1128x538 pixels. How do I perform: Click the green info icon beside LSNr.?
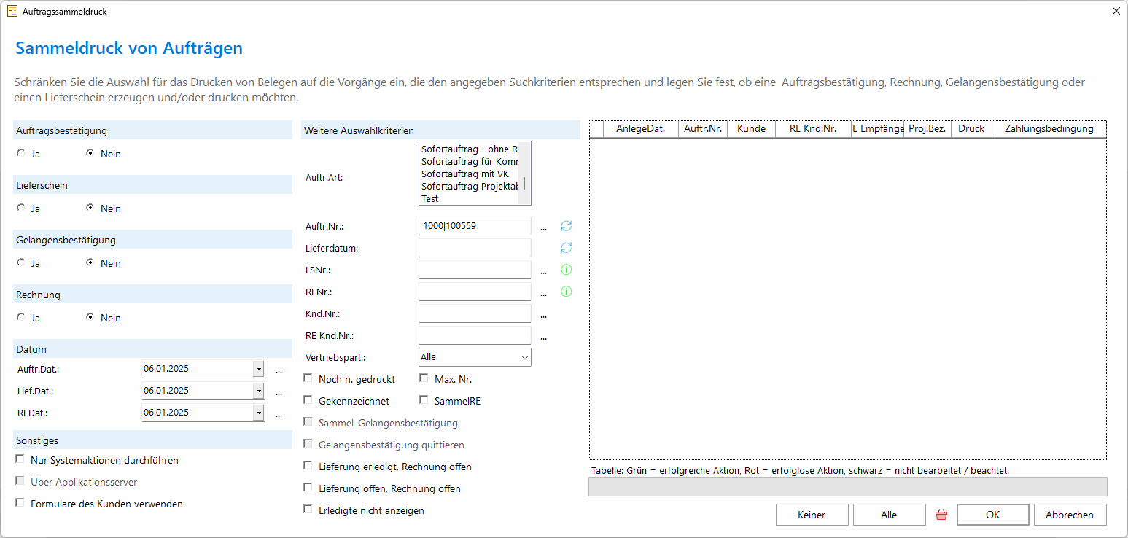click(x=566, y=270)
